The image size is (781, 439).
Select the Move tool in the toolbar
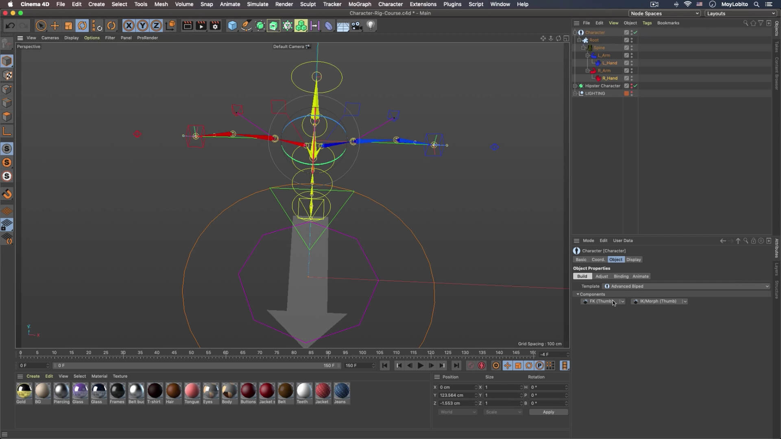[x=55, y=26]
